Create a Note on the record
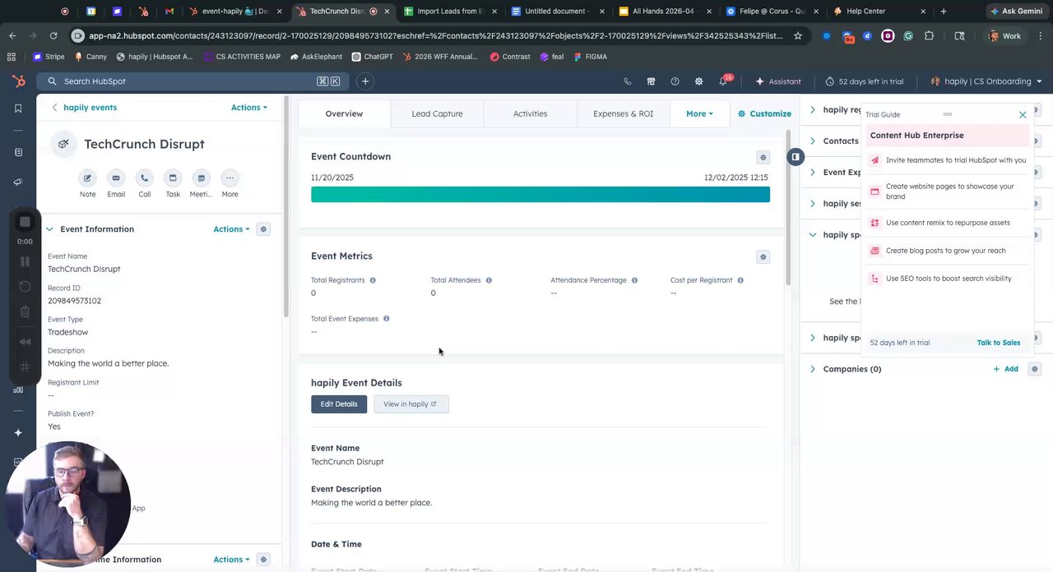Viewport: 1053px width, 572px height. point(87,178)
